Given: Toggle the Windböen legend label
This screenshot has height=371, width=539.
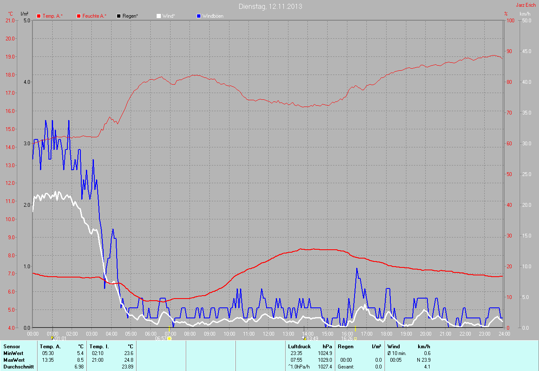Looking at the screenshot, I should [213, 16].
